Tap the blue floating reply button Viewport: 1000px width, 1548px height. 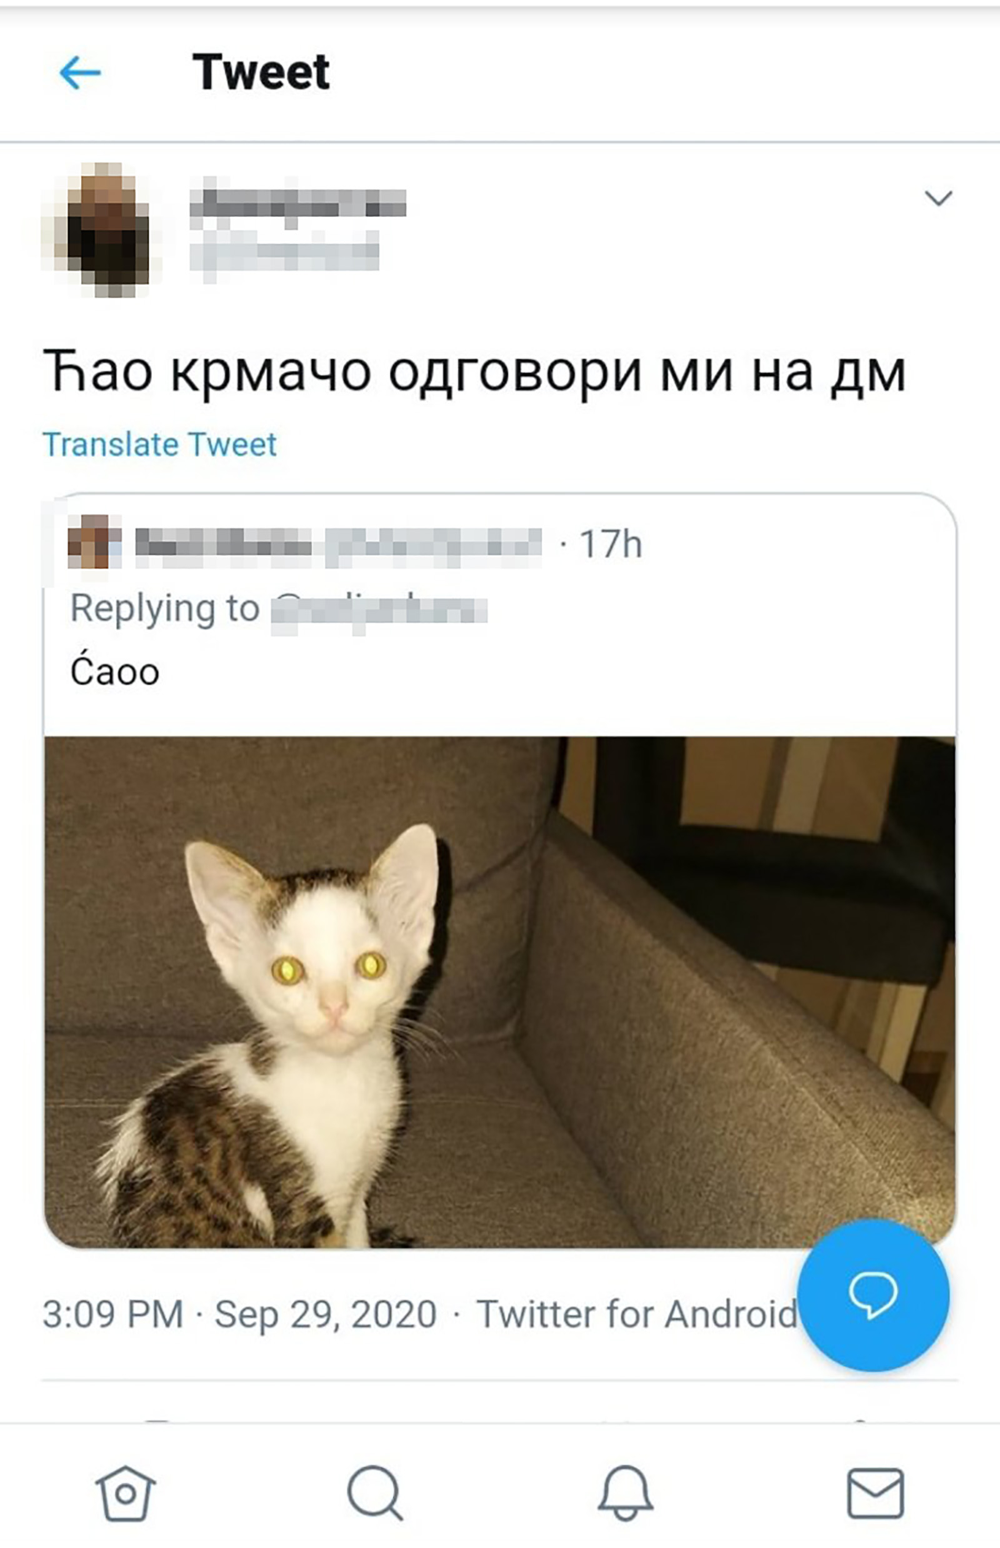[873, 1294]
